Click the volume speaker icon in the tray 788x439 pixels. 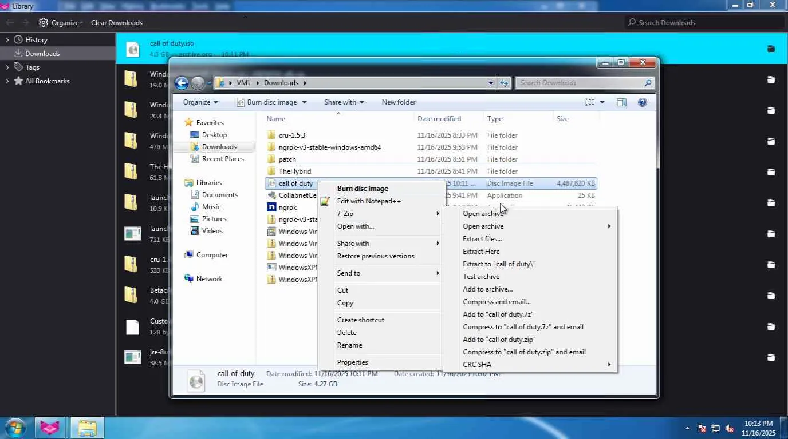pos(730,428)
